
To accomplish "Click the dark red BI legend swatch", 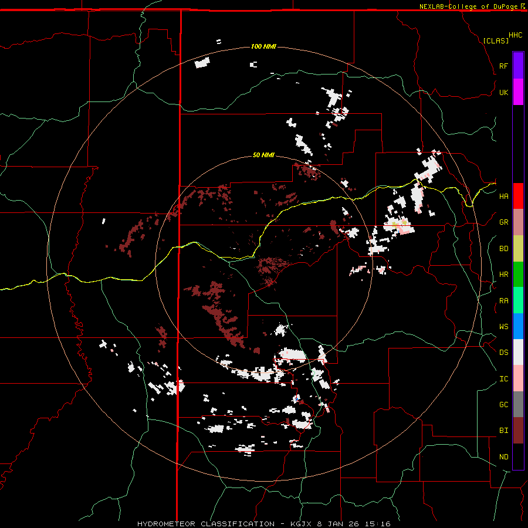I will pos(518,431).
